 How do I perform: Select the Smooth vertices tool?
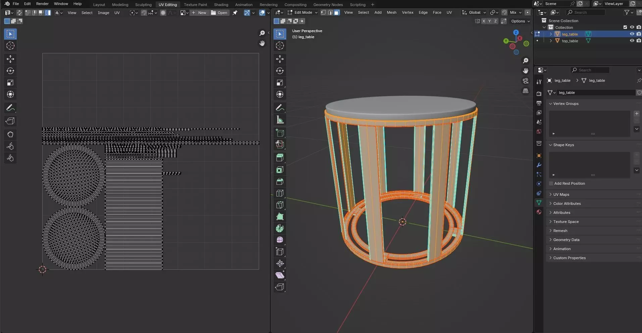(x=280, y=240)
